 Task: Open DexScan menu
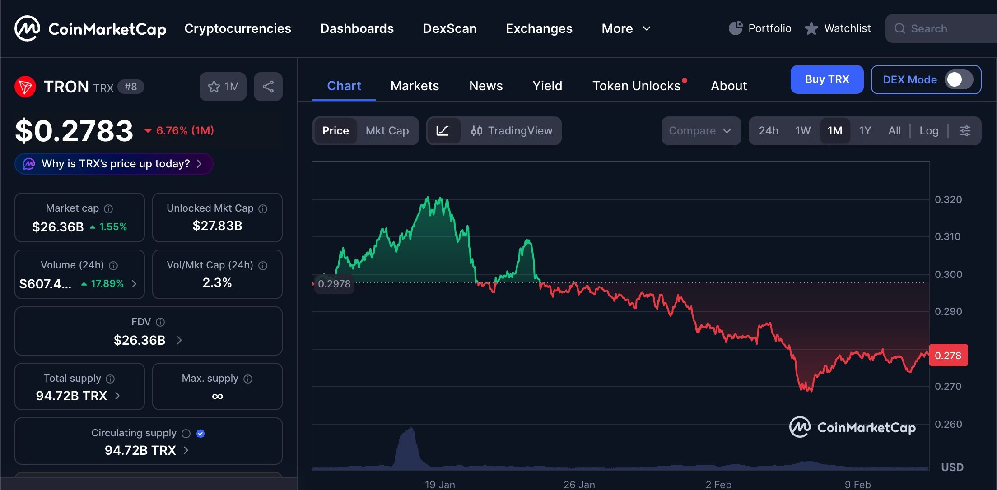450,28
